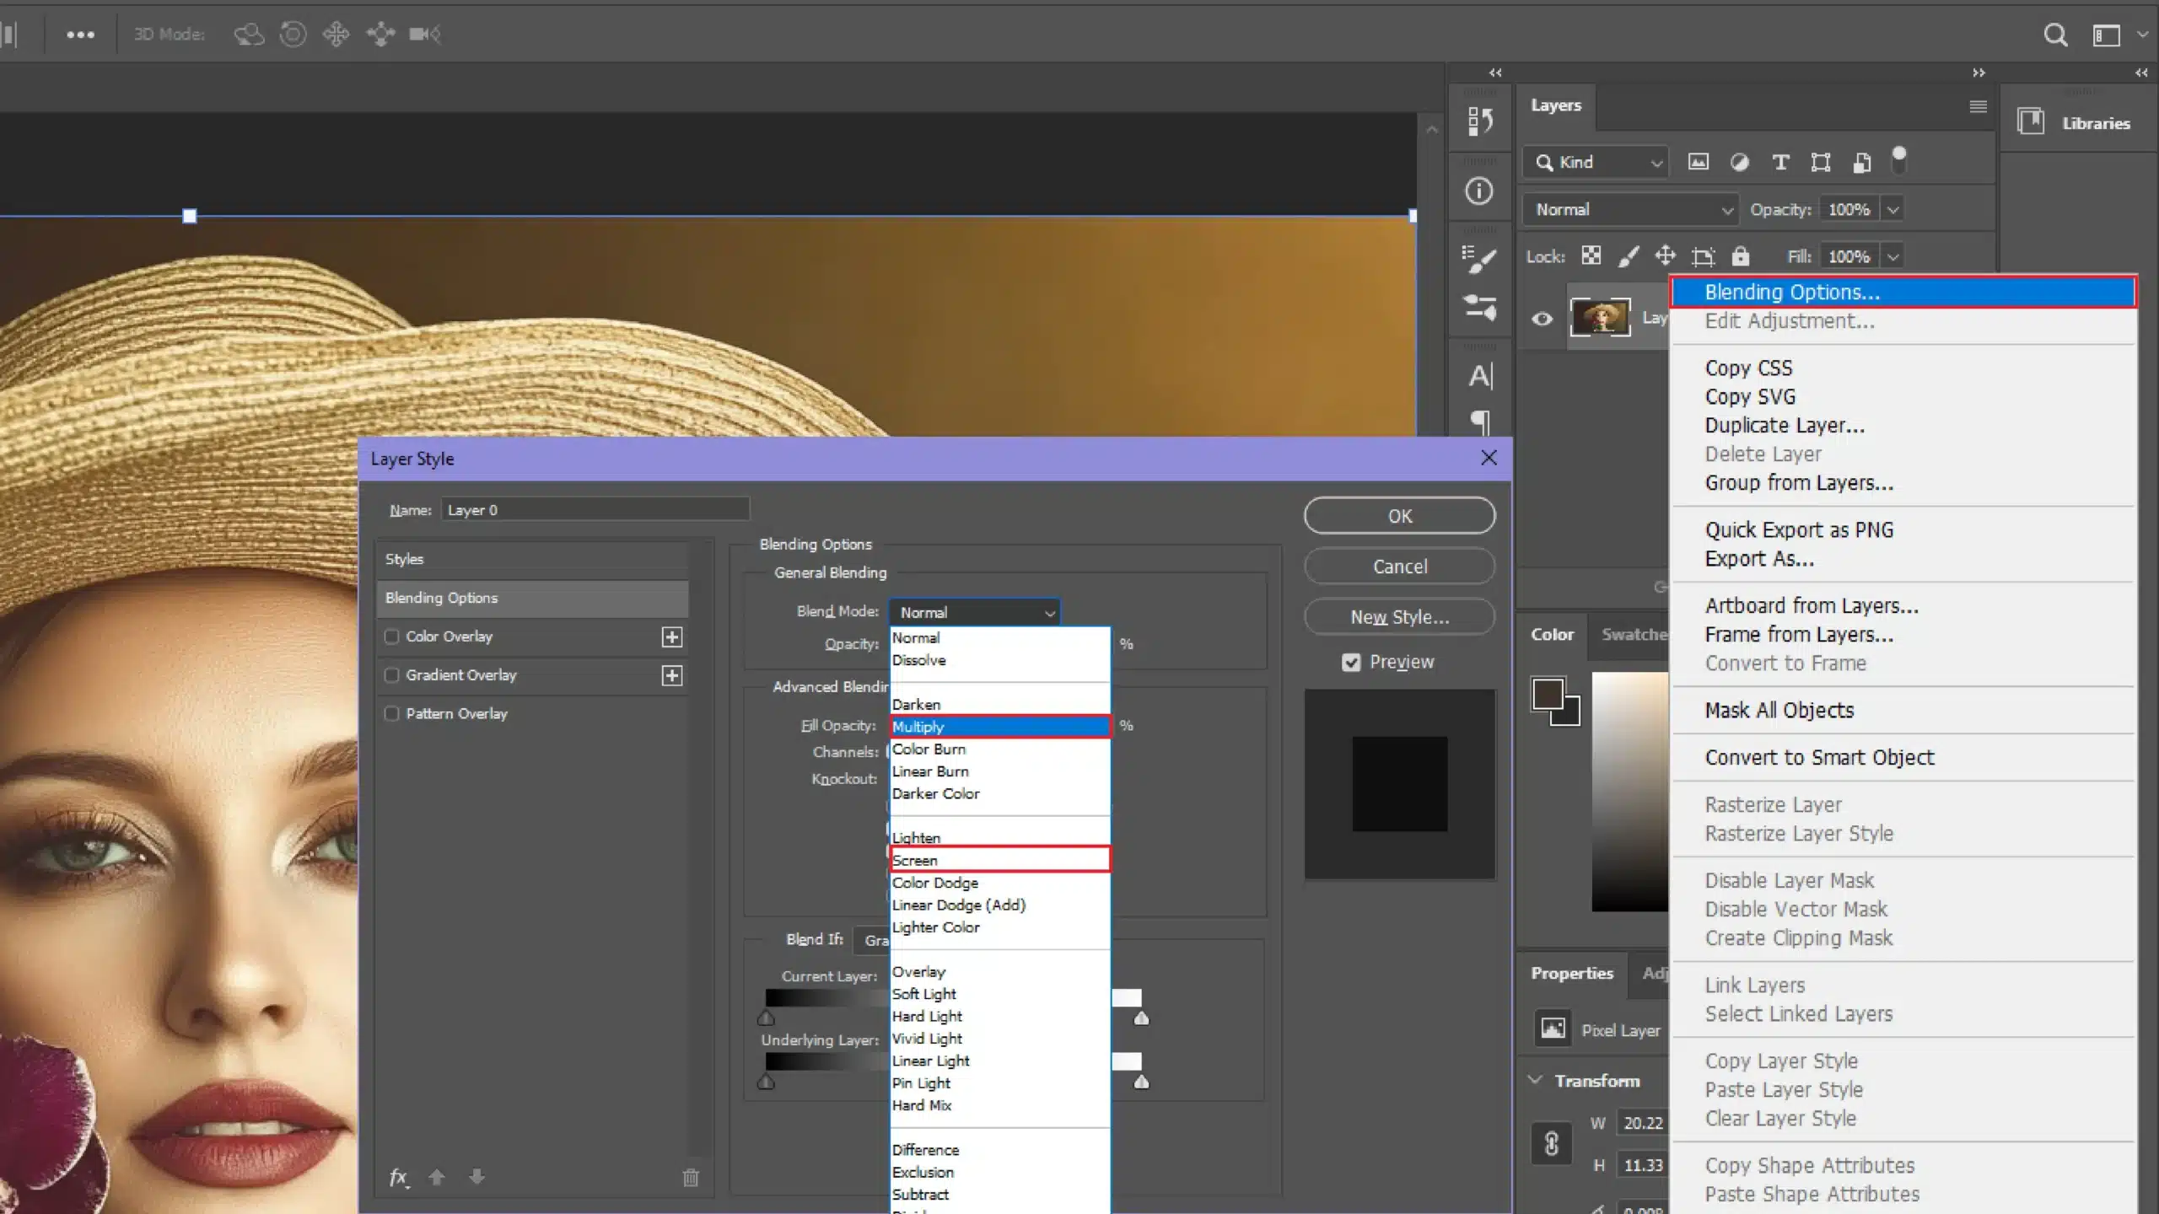Expand the Blend Mode dropdown in Layer Style

click(x=974, y=610)
